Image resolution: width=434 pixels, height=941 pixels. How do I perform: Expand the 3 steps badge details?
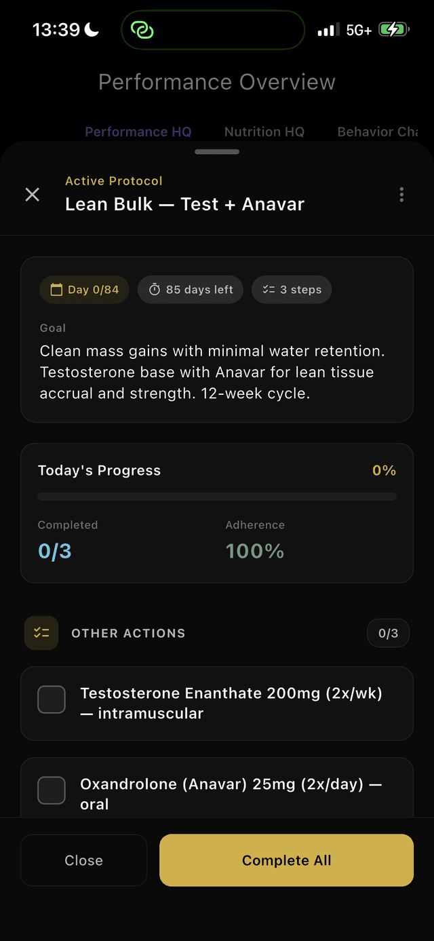[x=292, y=289]
